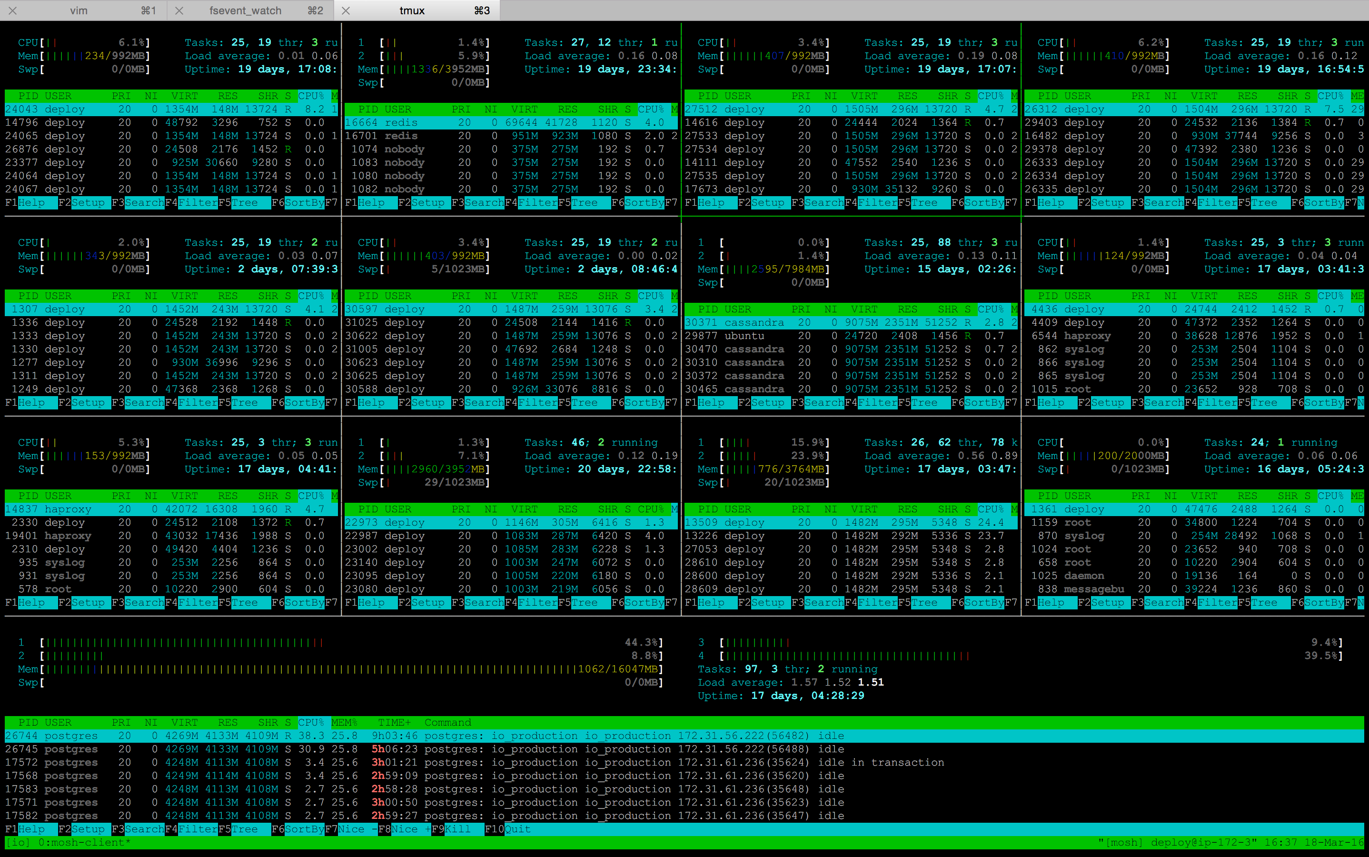Select ubuntu process row PID 29877
Image resolution: width=1369 pixels, height=857 pixels.
pos(851,336)
